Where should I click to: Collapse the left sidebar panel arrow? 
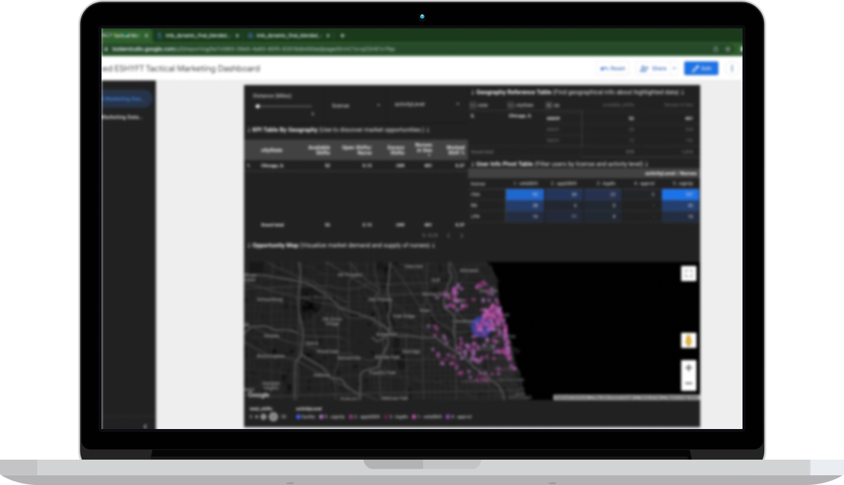tap(145, 426)
